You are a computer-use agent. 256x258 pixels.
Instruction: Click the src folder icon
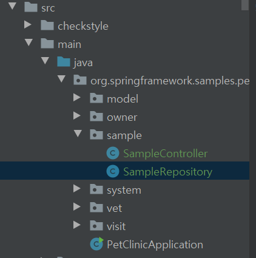coord(31,7)
